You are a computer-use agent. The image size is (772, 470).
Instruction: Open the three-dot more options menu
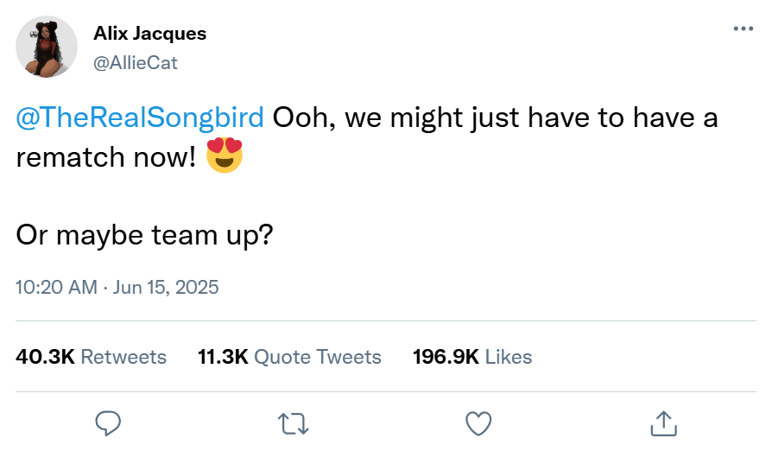tap(743, 29)
